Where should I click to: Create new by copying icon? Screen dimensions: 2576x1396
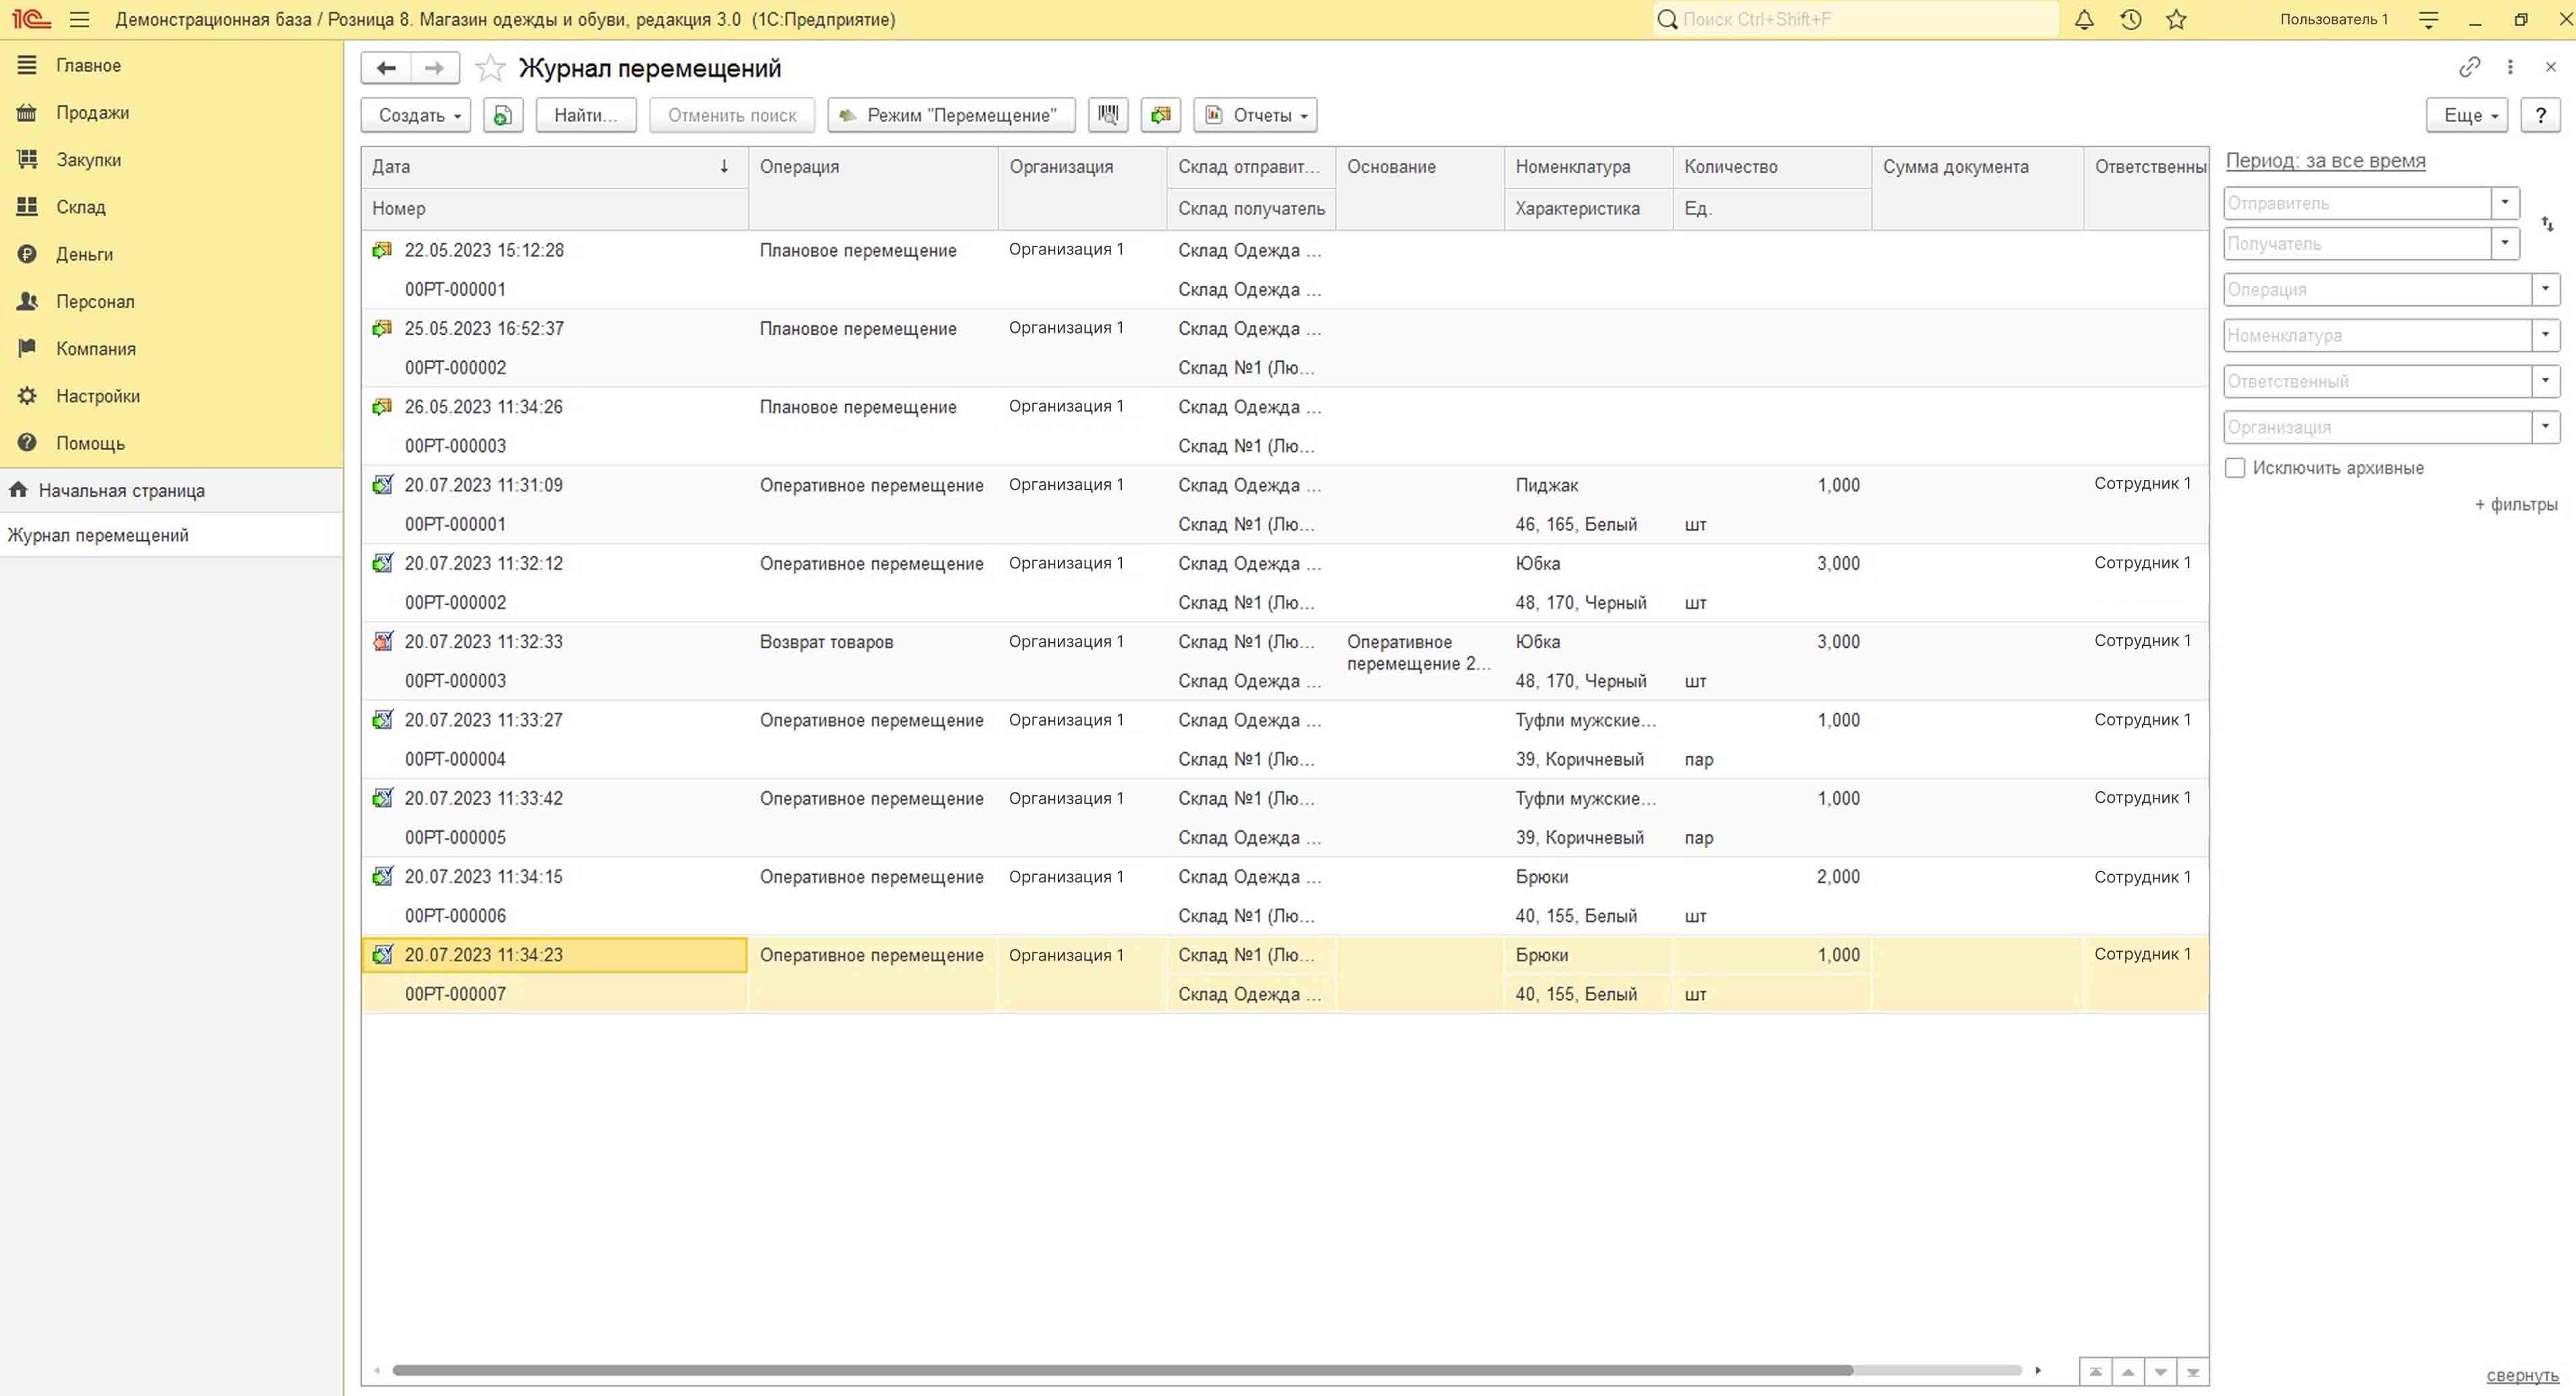(x=503, y=115)
